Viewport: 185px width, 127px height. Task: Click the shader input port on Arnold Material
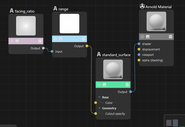click(x=139, y=44)
